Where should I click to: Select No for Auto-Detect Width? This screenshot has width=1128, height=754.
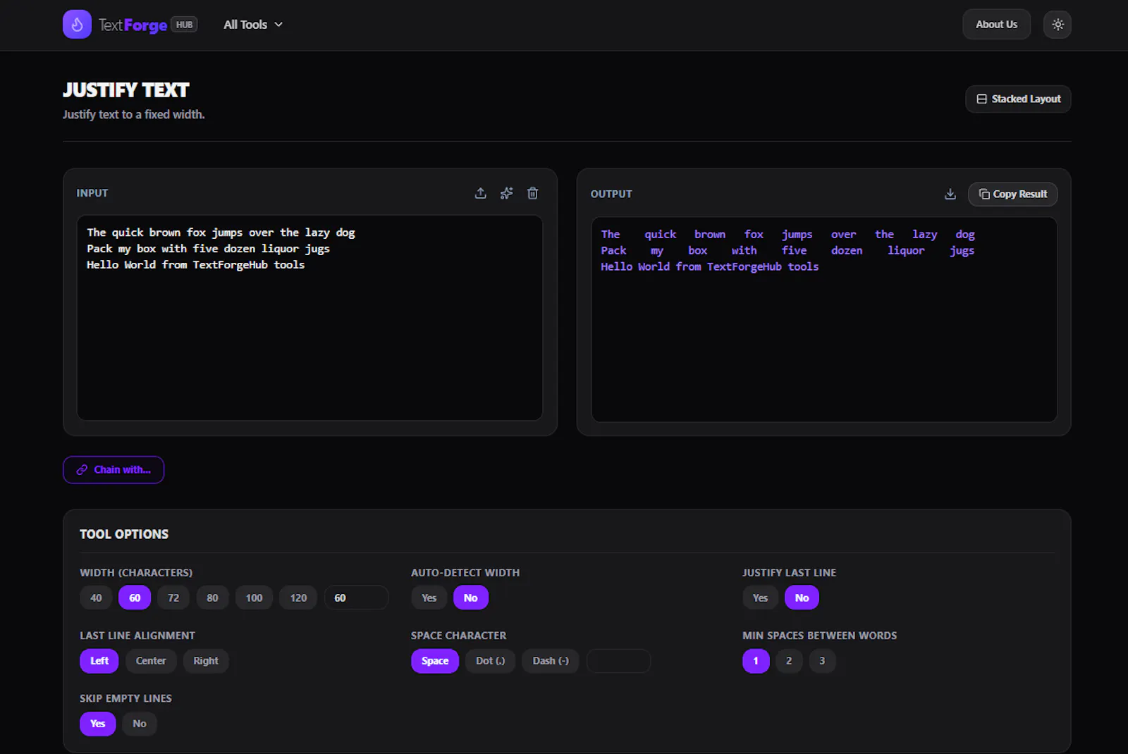pyautogui.click(x=470, y=598)
